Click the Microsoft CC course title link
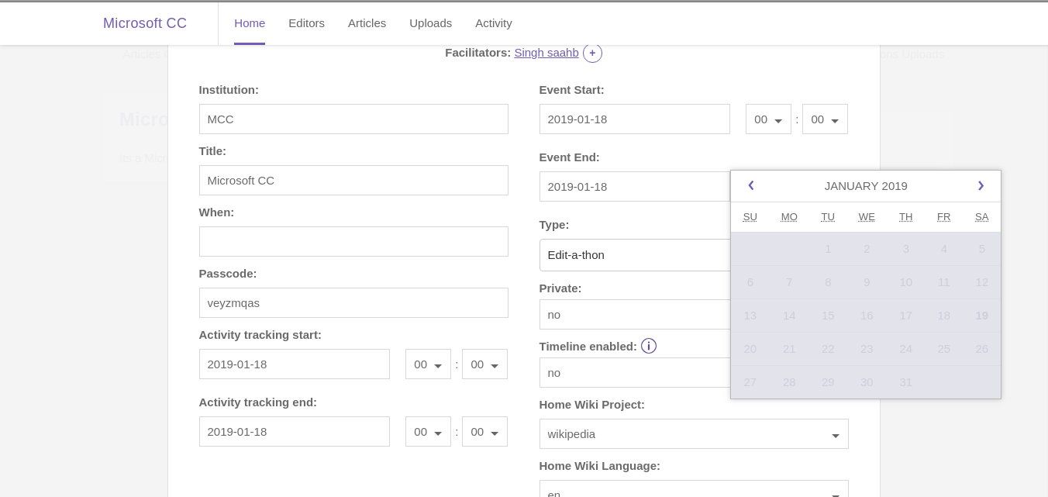 [145, 23]
